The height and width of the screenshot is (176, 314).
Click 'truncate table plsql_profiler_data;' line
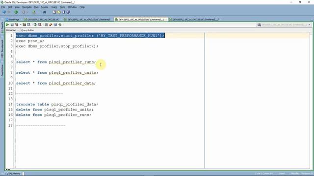click(x=57, y=104)
